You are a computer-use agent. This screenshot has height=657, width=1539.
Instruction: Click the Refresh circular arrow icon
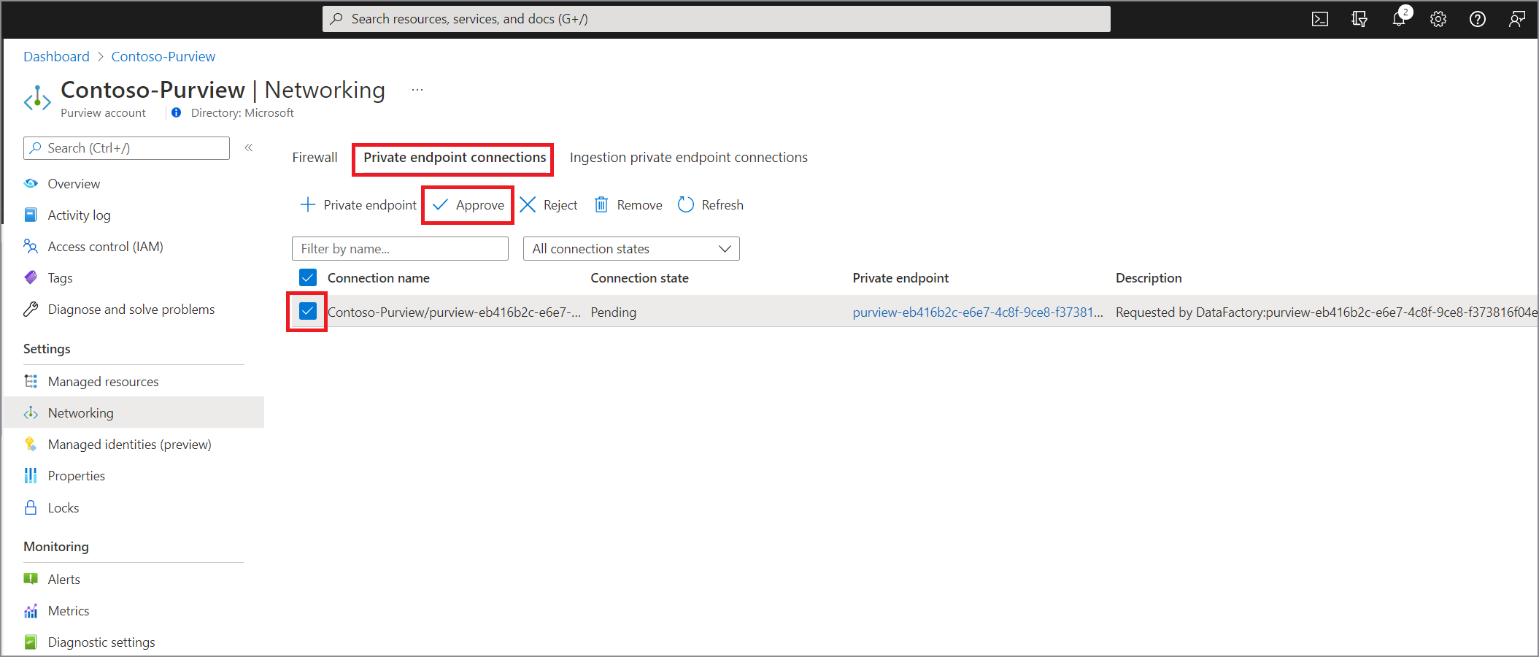(686, 204)
